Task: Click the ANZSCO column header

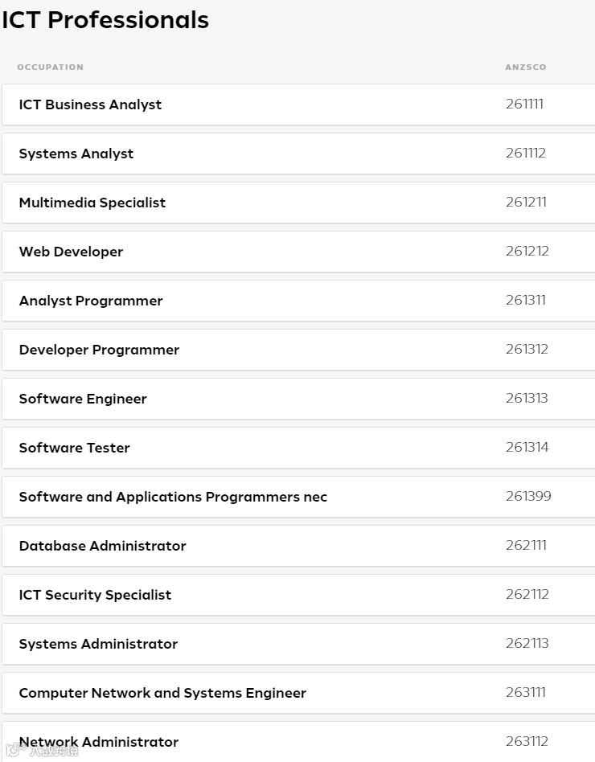Action: click(x=525, y=67)
